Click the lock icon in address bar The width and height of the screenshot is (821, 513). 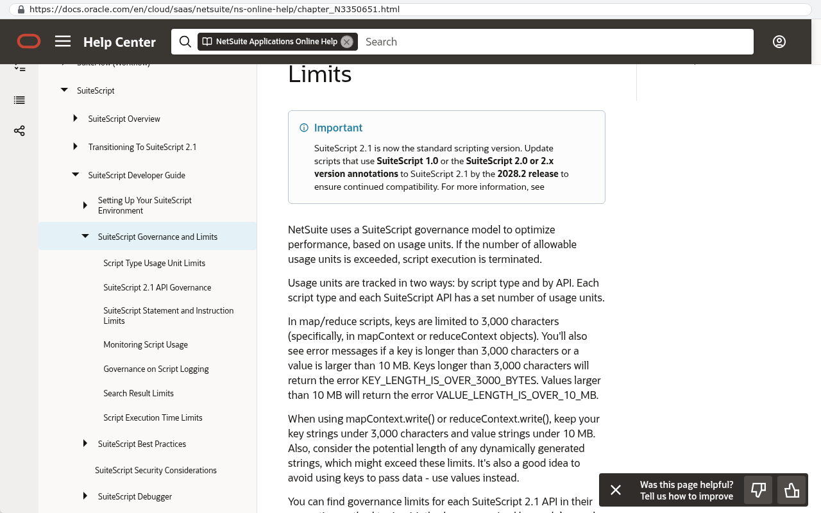pyautogui.click(x=21, y=10)
